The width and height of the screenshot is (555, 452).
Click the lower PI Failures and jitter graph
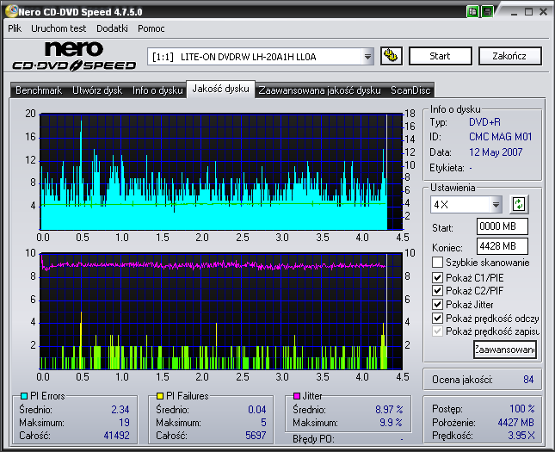[221, 312]
